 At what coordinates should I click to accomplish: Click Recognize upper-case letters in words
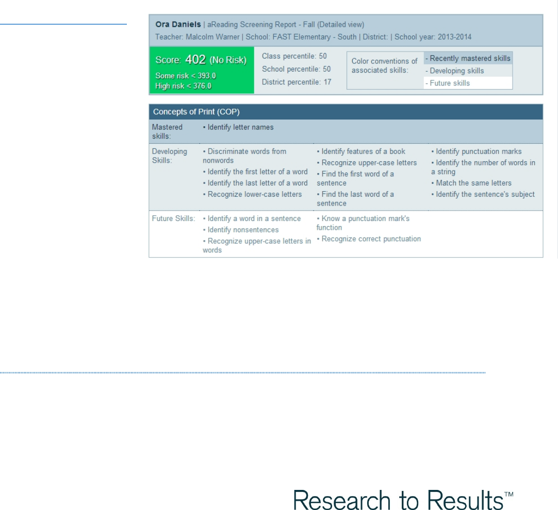point(257,246)
